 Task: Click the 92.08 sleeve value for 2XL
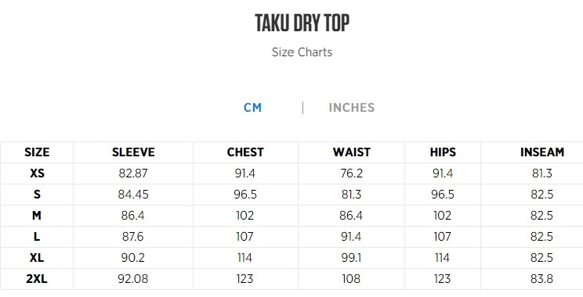(133, 278)
